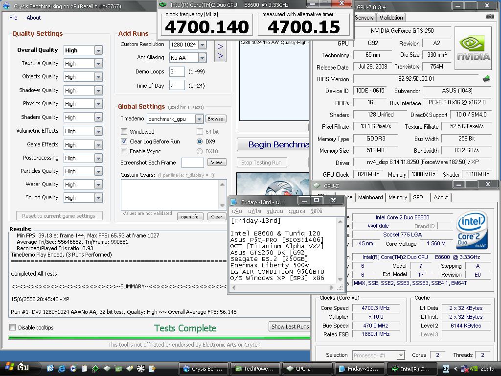Open the Custom Resolution dropdown
This screenshot has width=501, height=376.
tap(202, 45)
